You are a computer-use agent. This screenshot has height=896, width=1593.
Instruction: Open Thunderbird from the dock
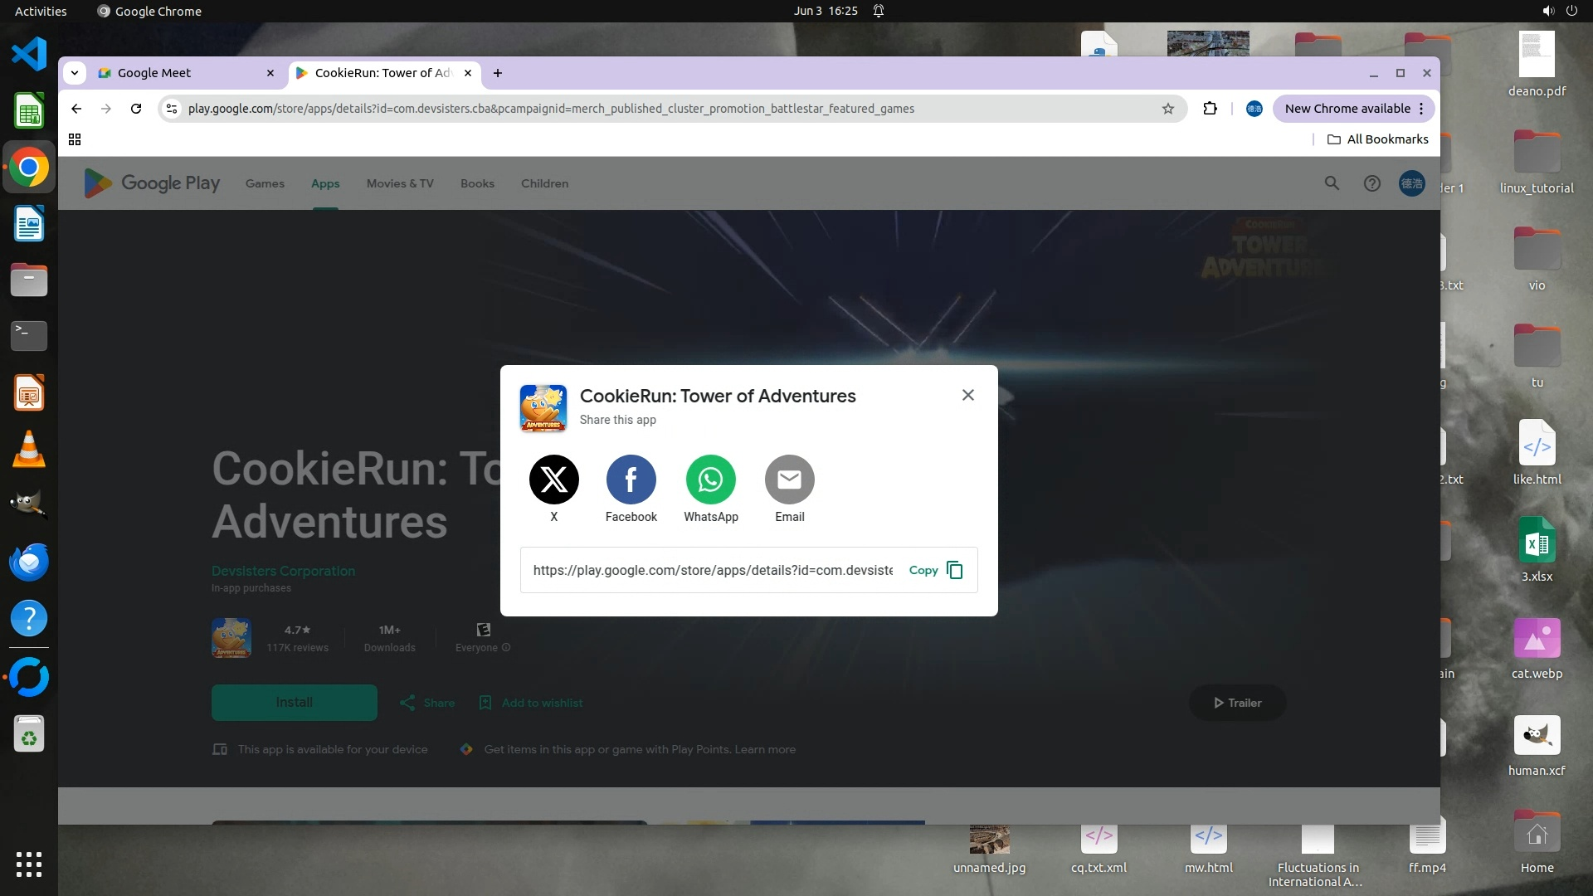pyautogui.click(x=29, y=562)
